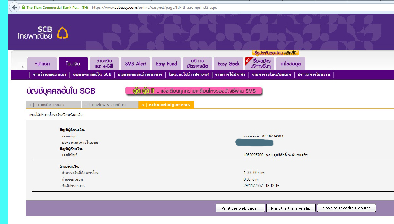Select the โอนเงินไปต่างประเทศ submenu
Screen dimensions: 394x224
[189, 74]
